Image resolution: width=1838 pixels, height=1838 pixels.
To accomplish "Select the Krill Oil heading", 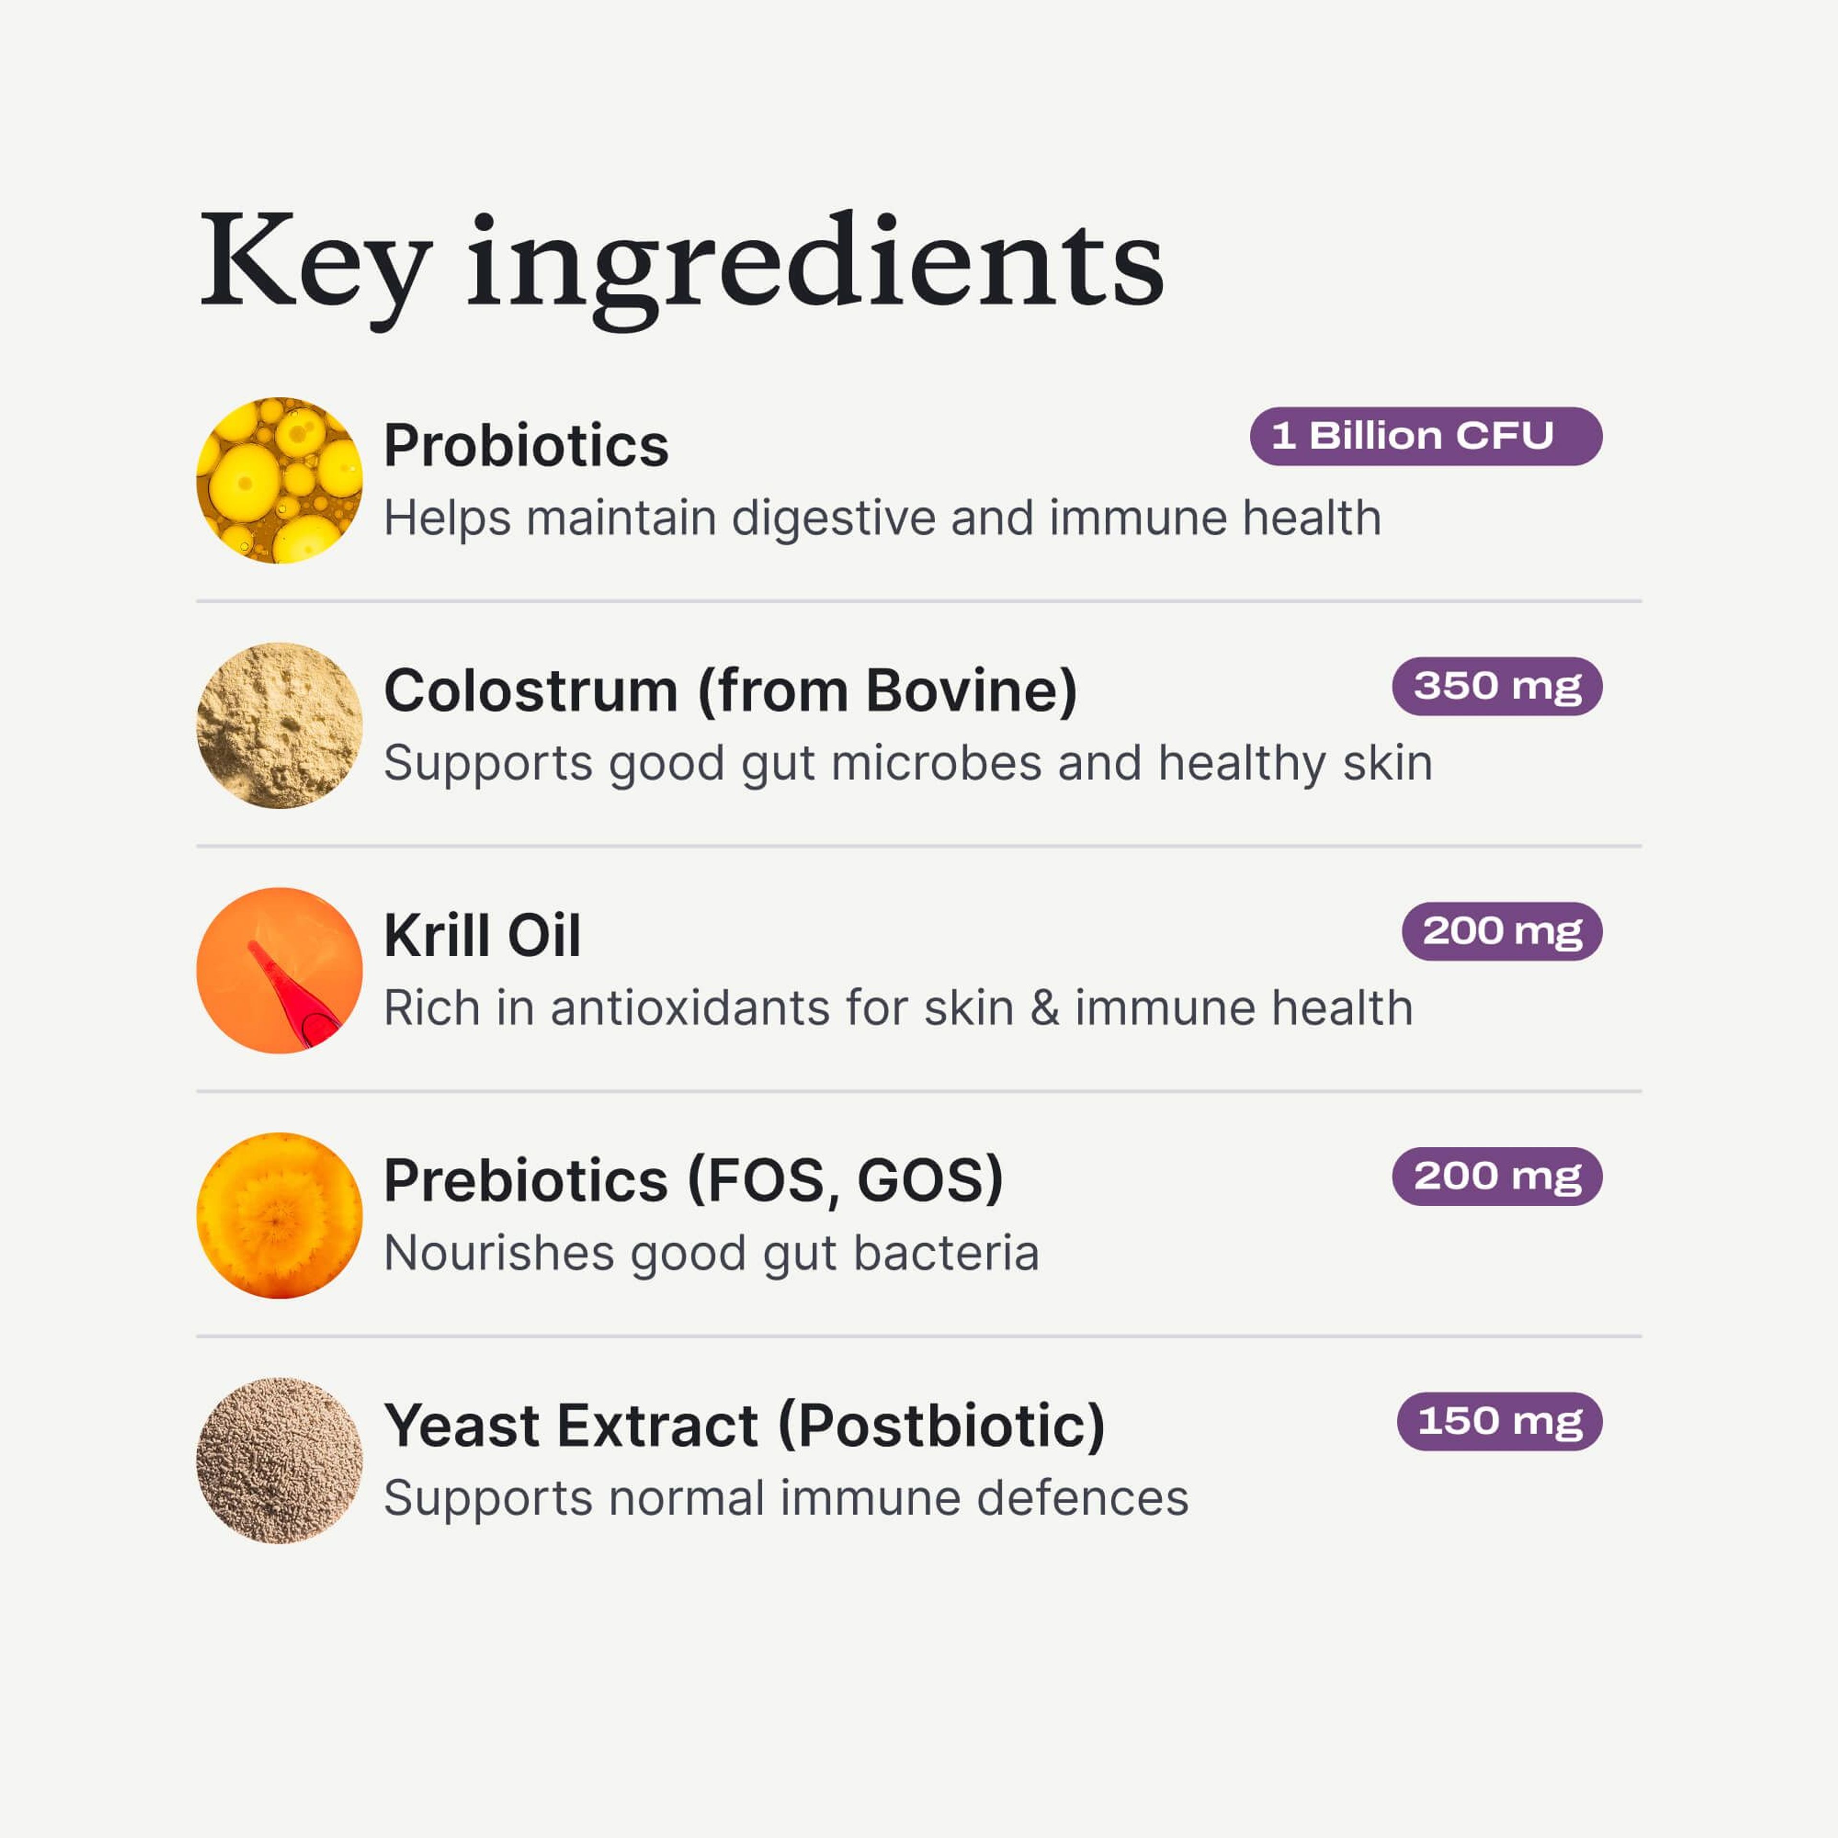I will [482, 935].
